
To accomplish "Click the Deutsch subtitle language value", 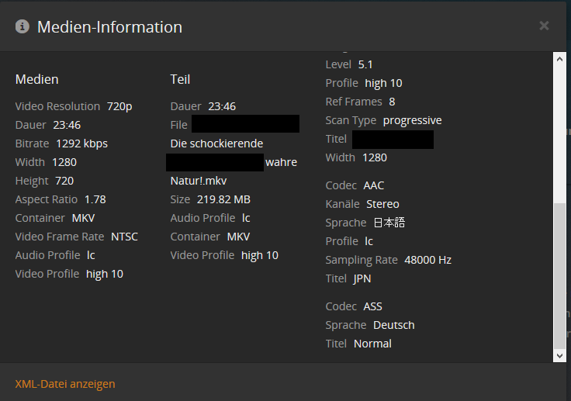I will coord(393,325).
